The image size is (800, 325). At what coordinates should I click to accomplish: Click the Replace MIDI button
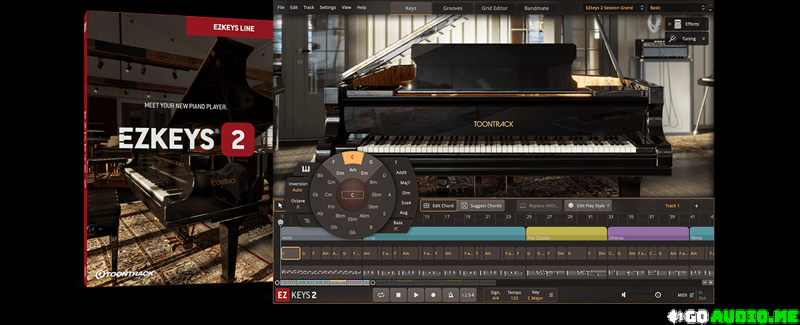coord(539,206)
